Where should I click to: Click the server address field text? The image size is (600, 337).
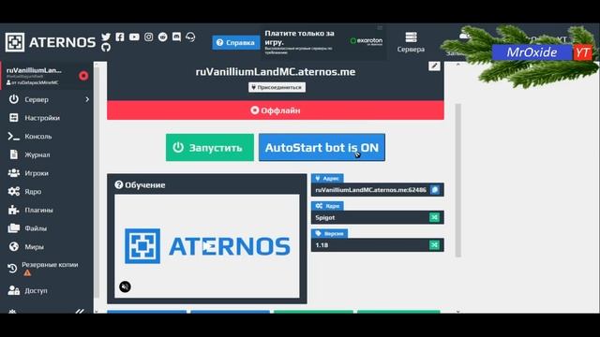(371, 190)
